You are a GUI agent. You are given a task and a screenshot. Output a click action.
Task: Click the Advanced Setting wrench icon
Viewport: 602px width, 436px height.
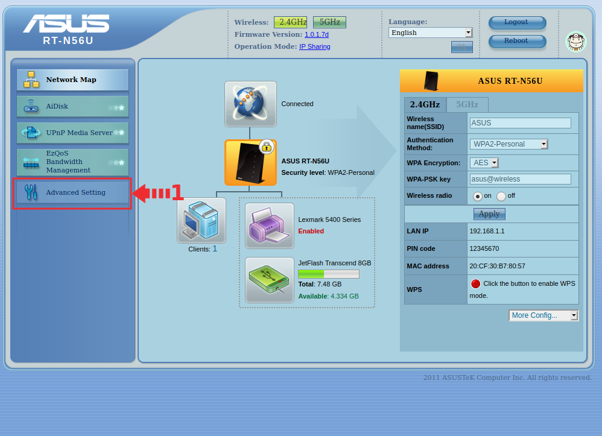[x=31, y=192]
